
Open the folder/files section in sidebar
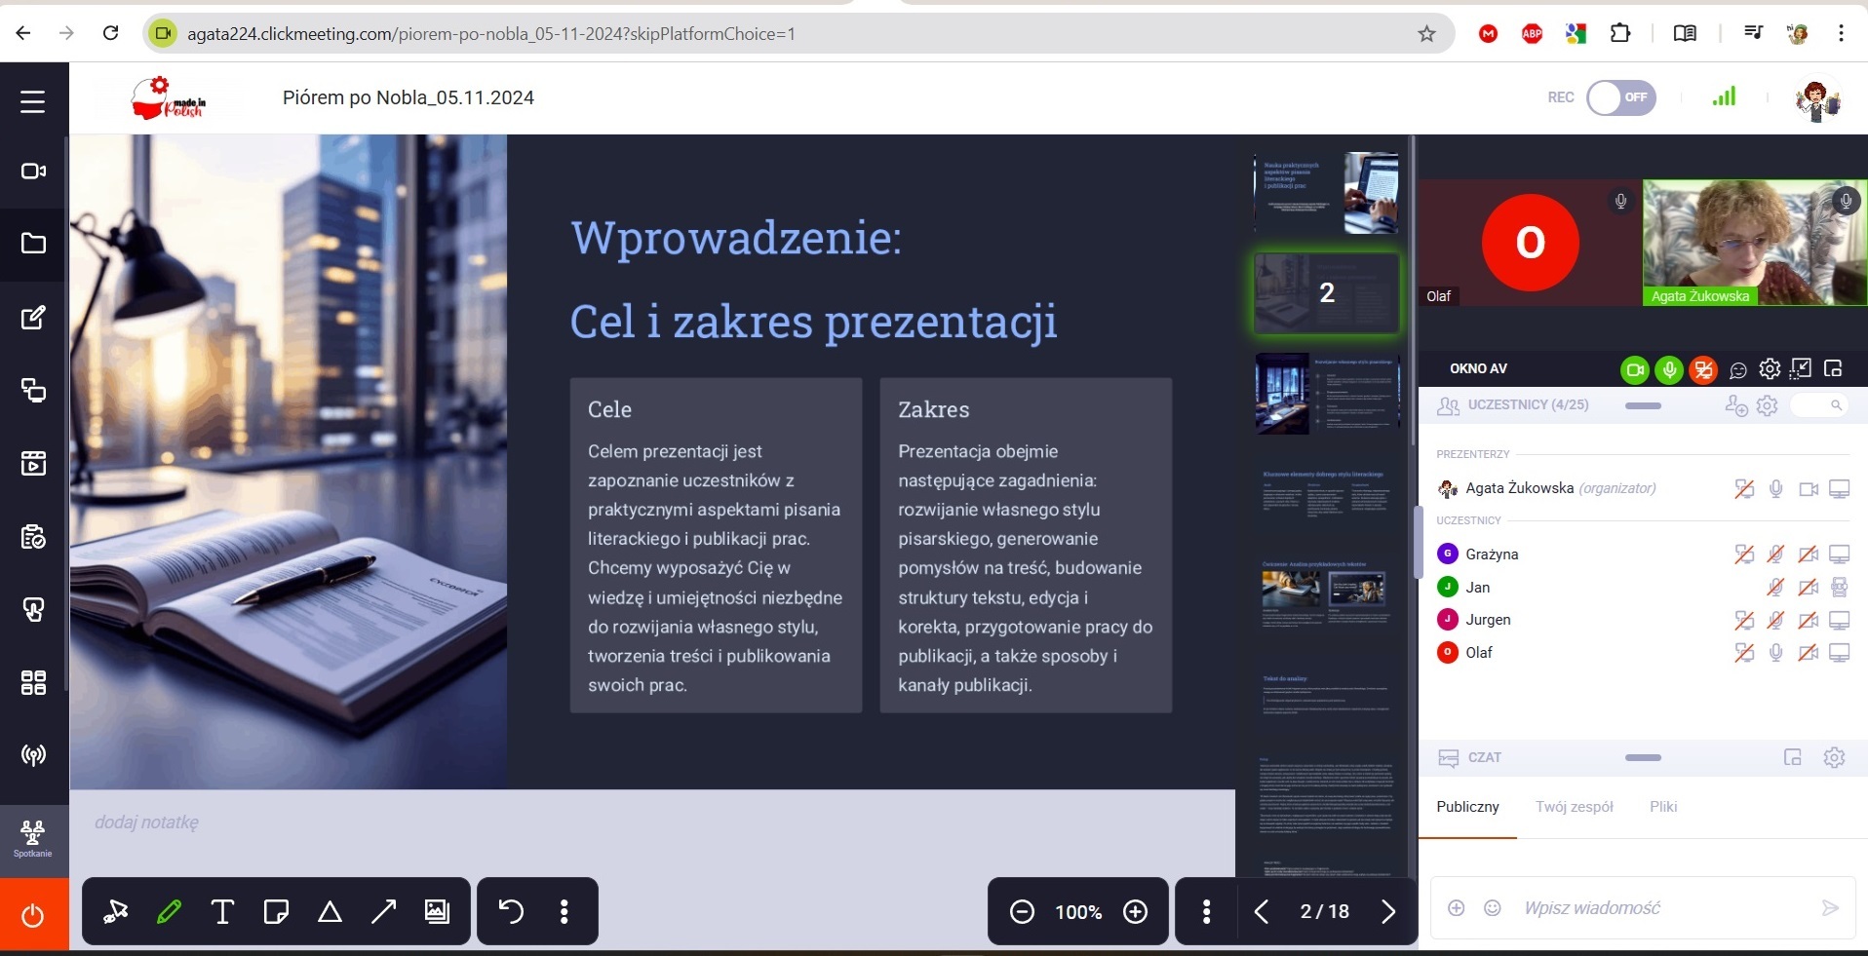click(x=33, y=244)
